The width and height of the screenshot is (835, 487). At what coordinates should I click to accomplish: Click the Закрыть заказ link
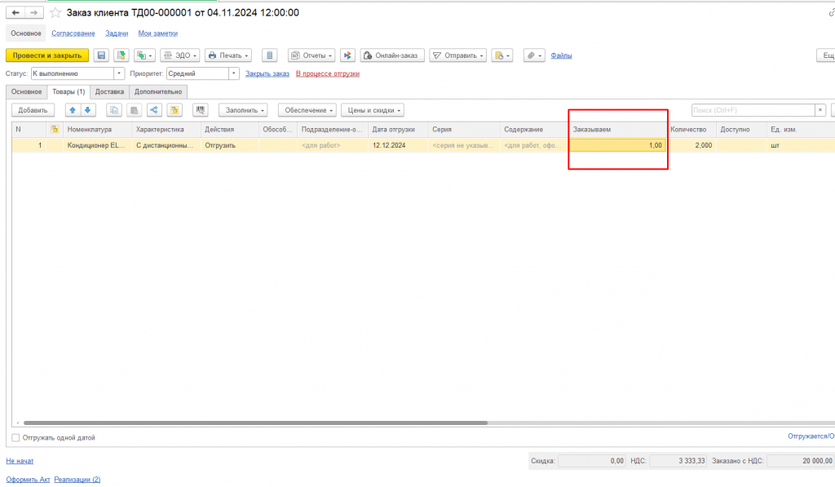[x=267, y=73]
